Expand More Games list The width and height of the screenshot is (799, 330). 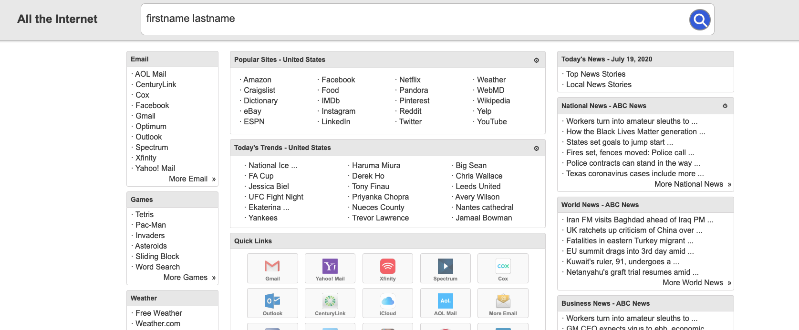click(x=189, y=278)
